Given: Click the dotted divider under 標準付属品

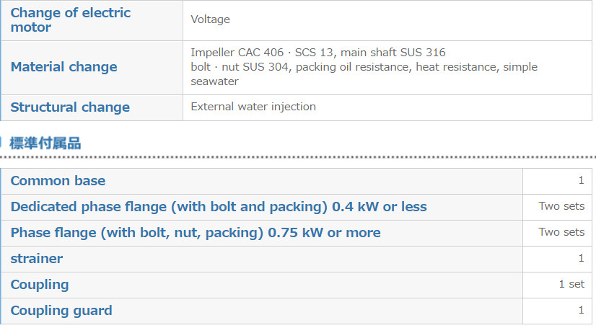Looking at the screenshot, I should coord(298,156).
